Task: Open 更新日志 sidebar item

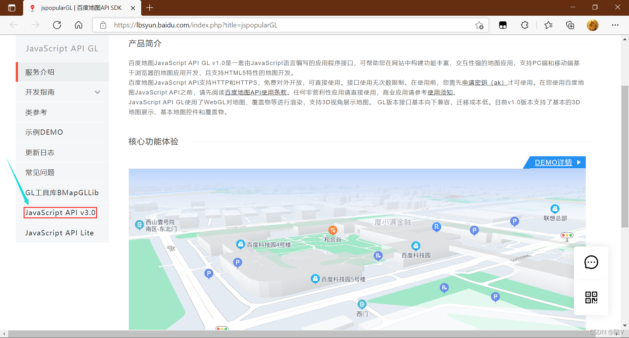Action: coord(62,152)
